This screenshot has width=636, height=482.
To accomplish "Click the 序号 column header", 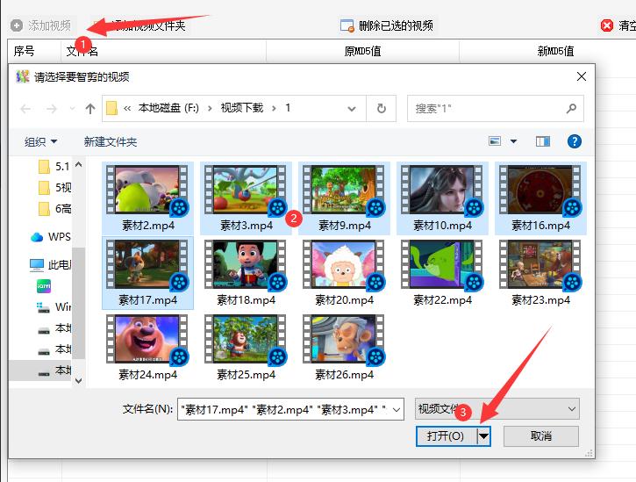I will pos(24,51).
